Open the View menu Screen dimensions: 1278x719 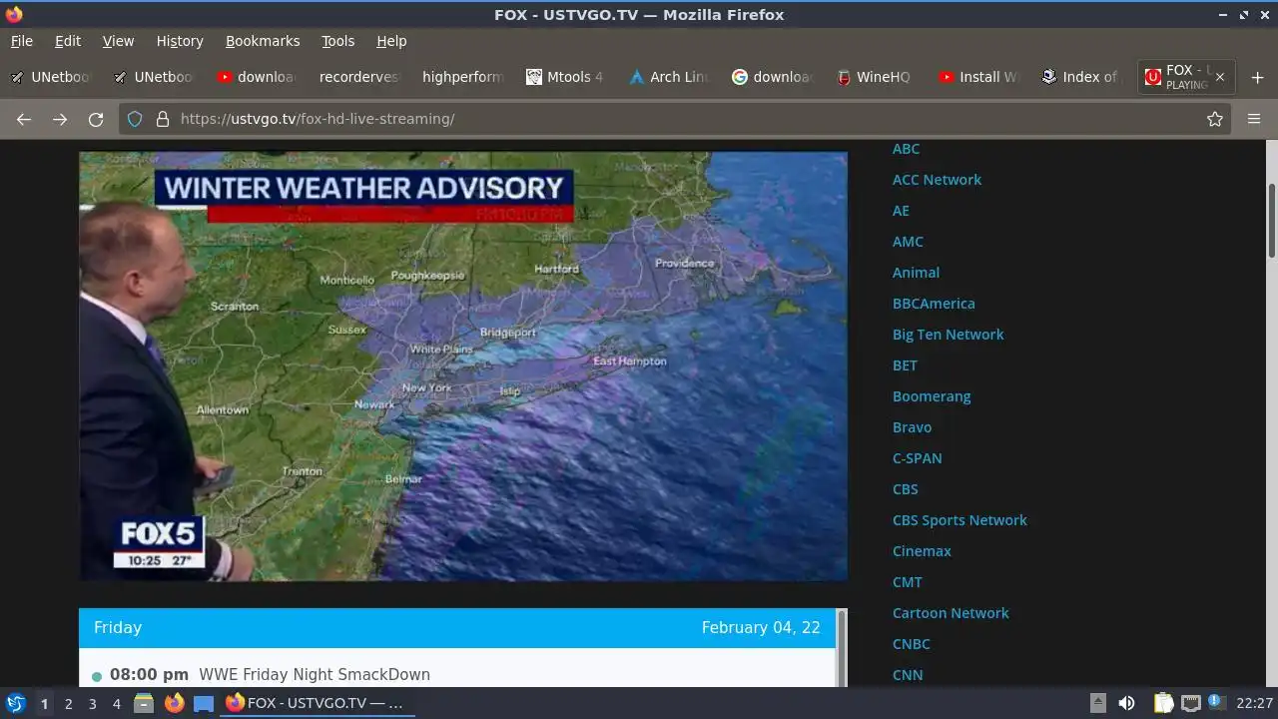118,41
